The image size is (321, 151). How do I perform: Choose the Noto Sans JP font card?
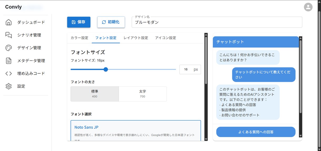136,131
